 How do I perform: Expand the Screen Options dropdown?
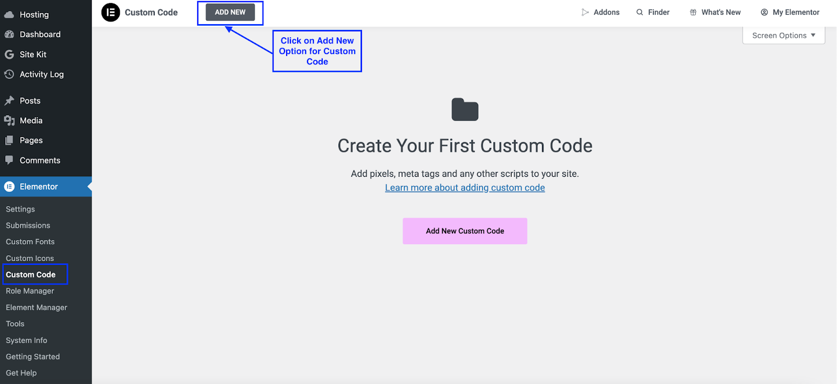(x=784, y=36)
